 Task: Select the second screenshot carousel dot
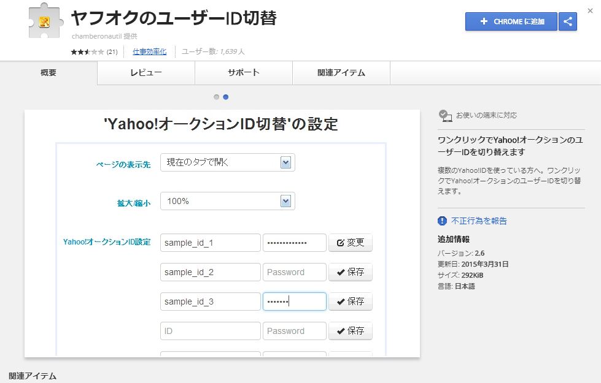tap(226, 97)
